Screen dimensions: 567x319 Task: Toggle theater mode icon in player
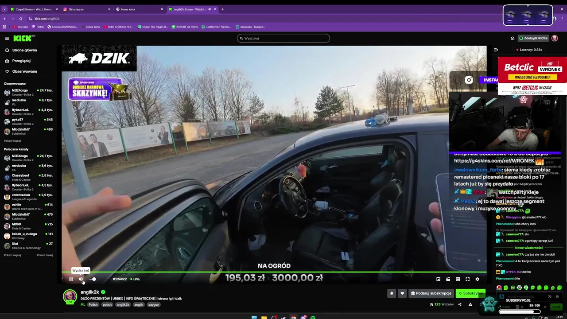tap(458, 279)
